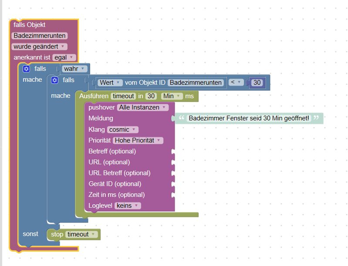Select object ID 'Badezimmerunten' in comparison block
This screenshot has width=348, height=266.
pyautogui.click(x=196, y=83)
